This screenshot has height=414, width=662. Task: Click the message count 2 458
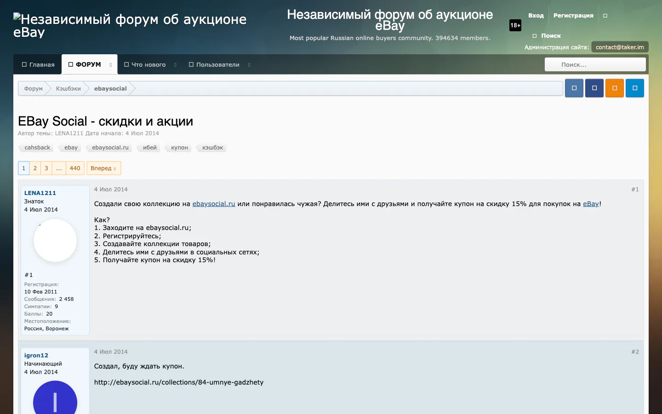tap(66, 299)
